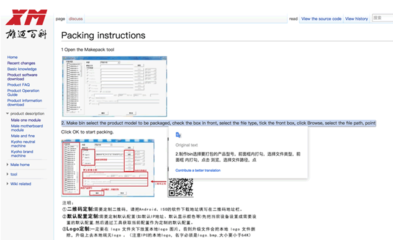Screen dimensions: 393x240
Task: Collapse the product description section
Action: coord(7,113)
